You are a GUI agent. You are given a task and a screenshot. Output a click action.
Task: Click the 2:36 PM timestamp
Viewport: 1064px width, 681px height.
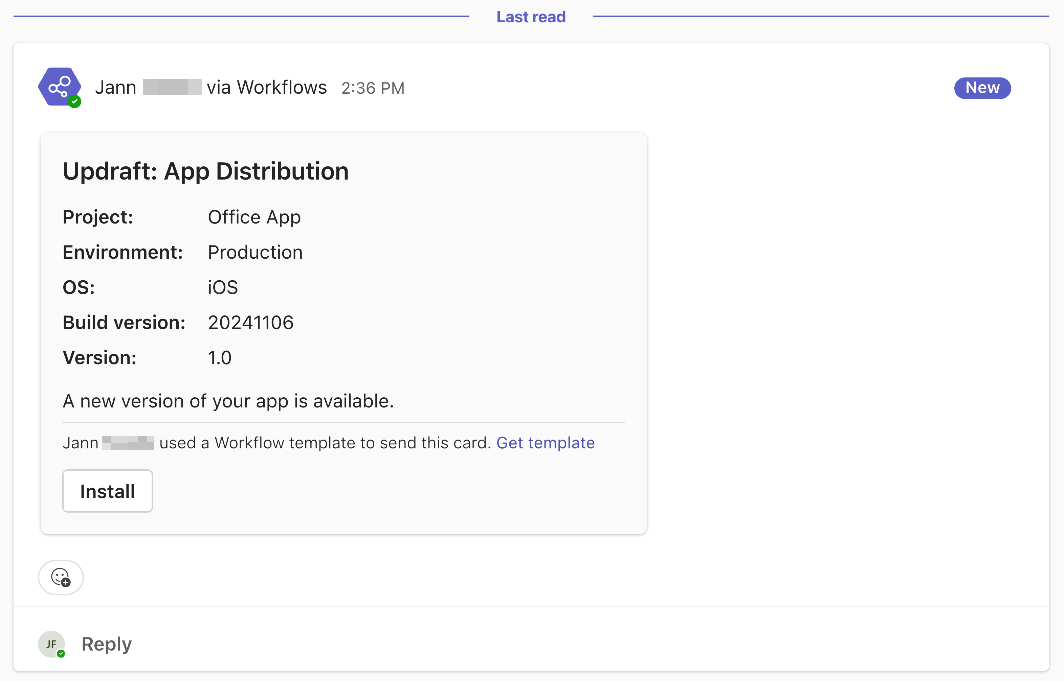coord(373,88)
